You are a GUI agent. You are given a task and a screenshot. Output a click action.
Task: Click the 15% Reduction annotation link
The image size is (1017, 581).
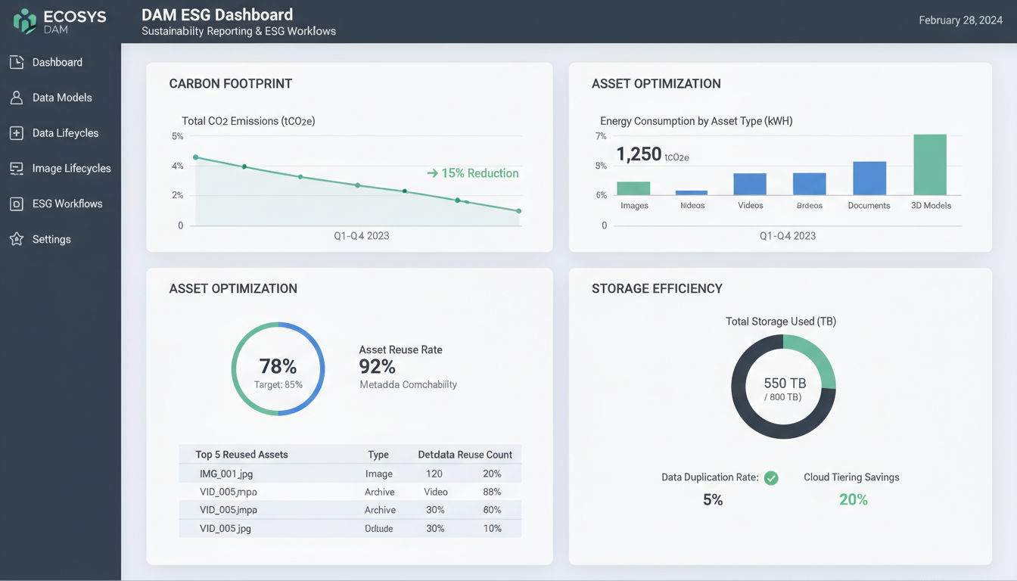coord(480,173)
